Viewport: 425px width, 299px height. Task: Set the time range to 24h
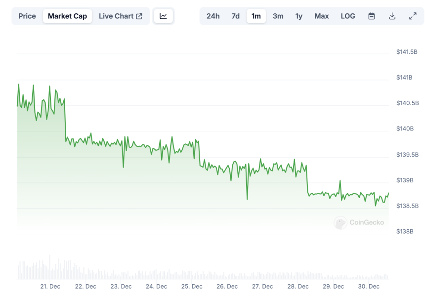213,16
